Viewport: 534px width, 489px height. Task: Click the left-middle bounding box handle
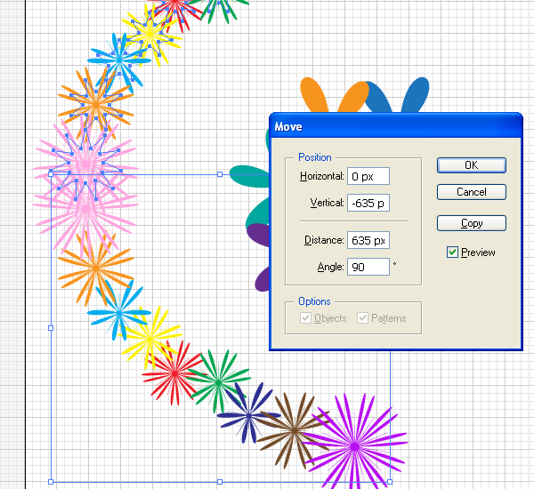[x=51, y=328]
